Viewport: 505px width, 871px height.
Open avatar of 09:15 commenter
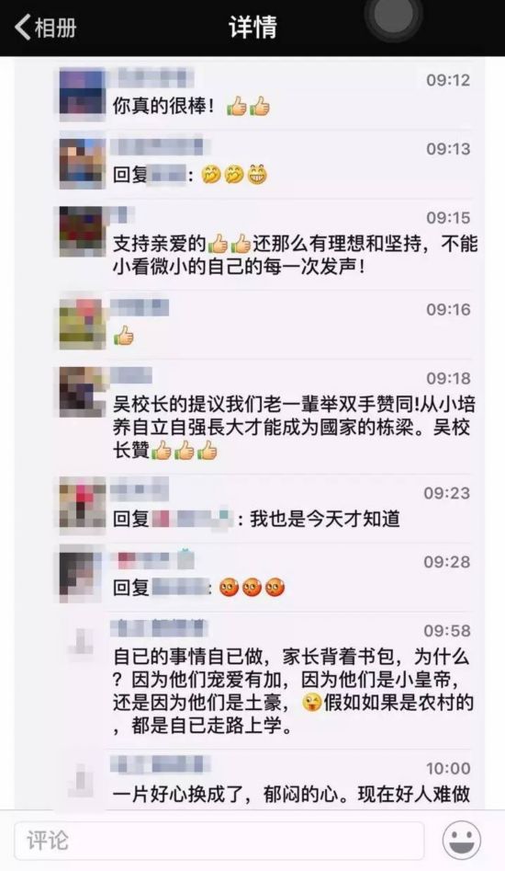[82, 232]
